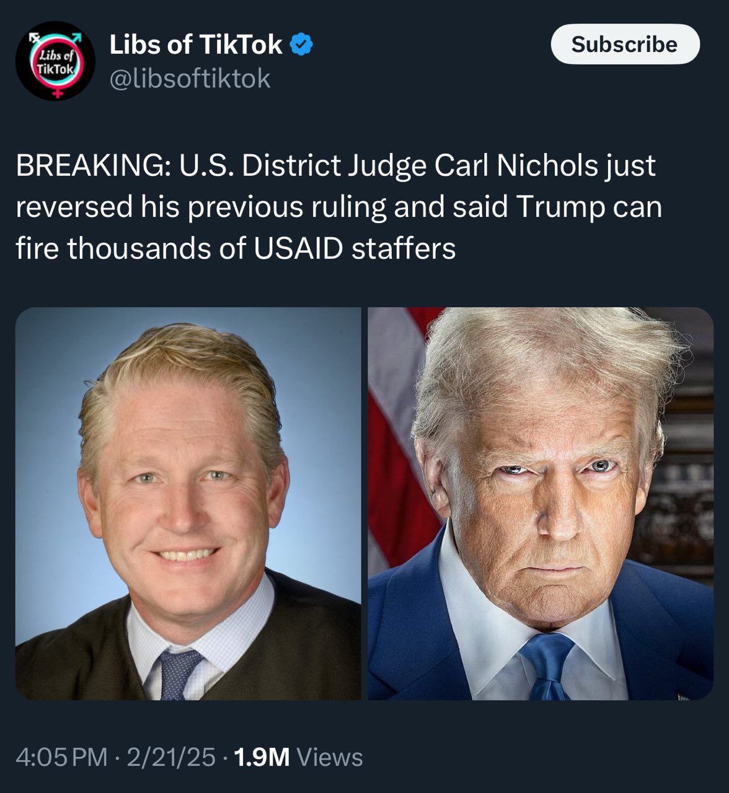Open the Libs of TikTok display name
Screen dimensions: 729x793
[196, 45]
